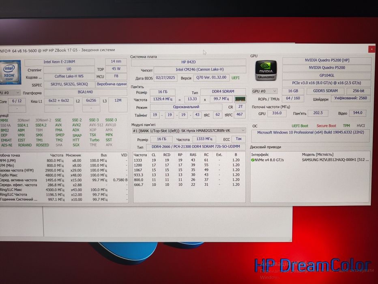
Task: Click the AES-NI feature flag
Action: point(6,145)
